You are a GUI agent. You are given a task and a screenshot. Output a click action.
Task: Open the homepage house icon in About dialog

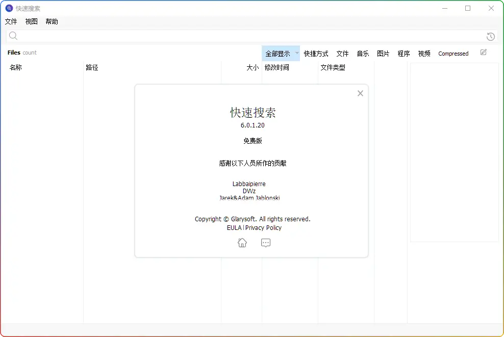242,243
